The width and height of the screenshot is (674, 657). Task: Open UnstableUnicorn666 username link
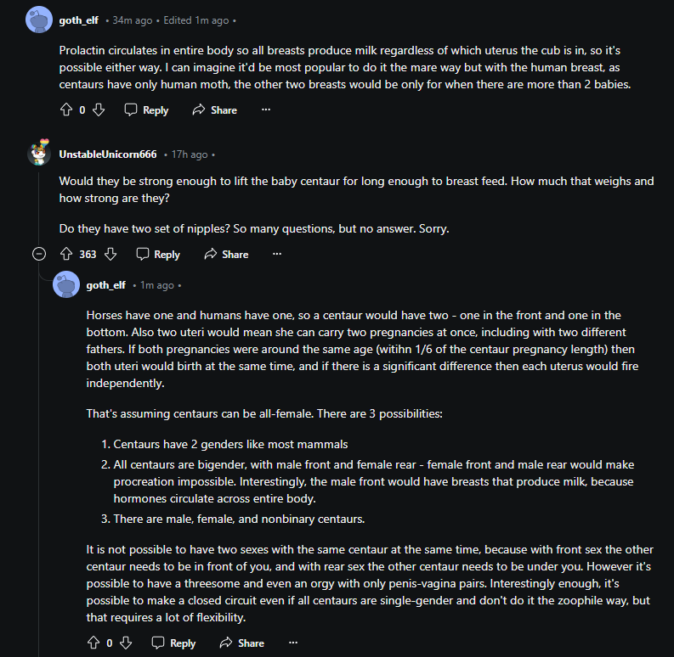(x=108, y=154)
